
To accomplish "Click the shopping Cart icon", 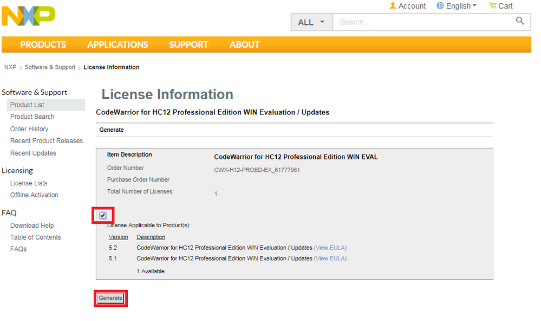I will pyautogui.click(x=492, y=6).
